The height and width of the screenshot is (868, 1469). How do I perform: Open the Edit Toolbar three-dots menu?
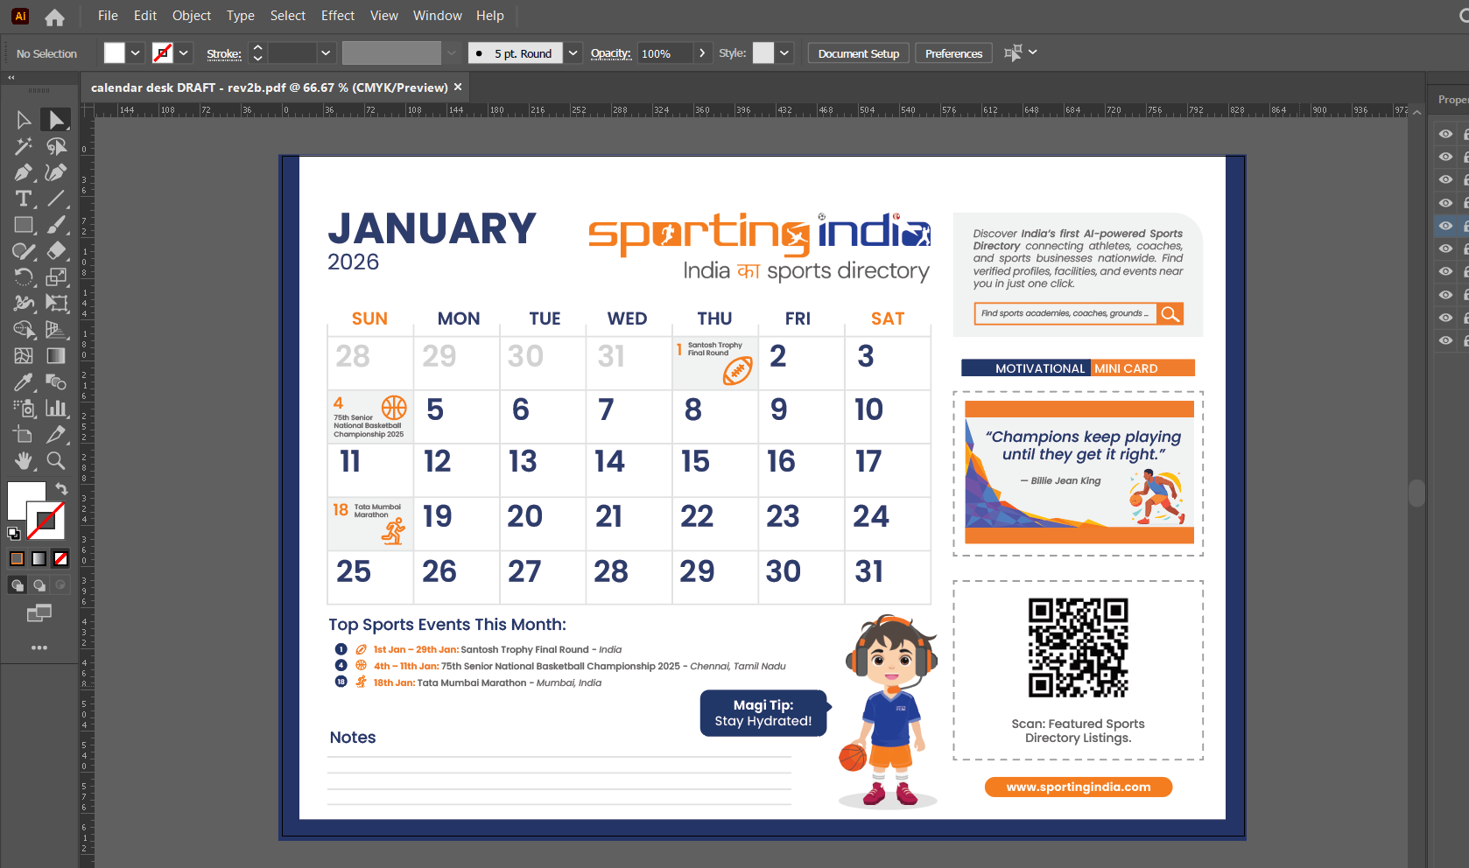(x=39, y=647)
